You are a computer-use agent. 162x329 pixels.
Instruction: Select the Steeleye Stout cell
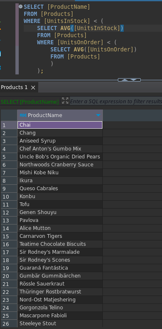point(60,324)
